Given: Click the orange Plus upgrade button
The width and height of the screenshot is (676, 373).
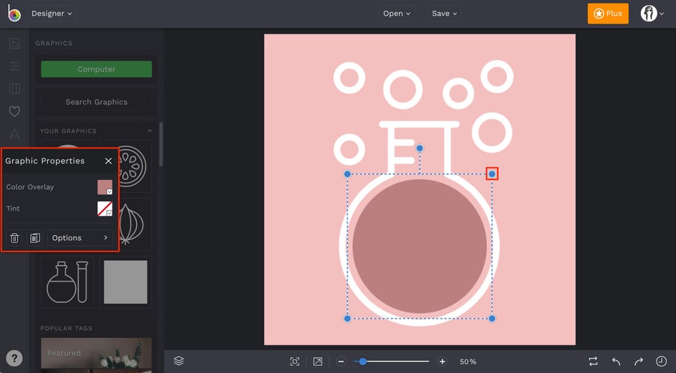Looking at the screenshot, I should [x=607, y=14].
